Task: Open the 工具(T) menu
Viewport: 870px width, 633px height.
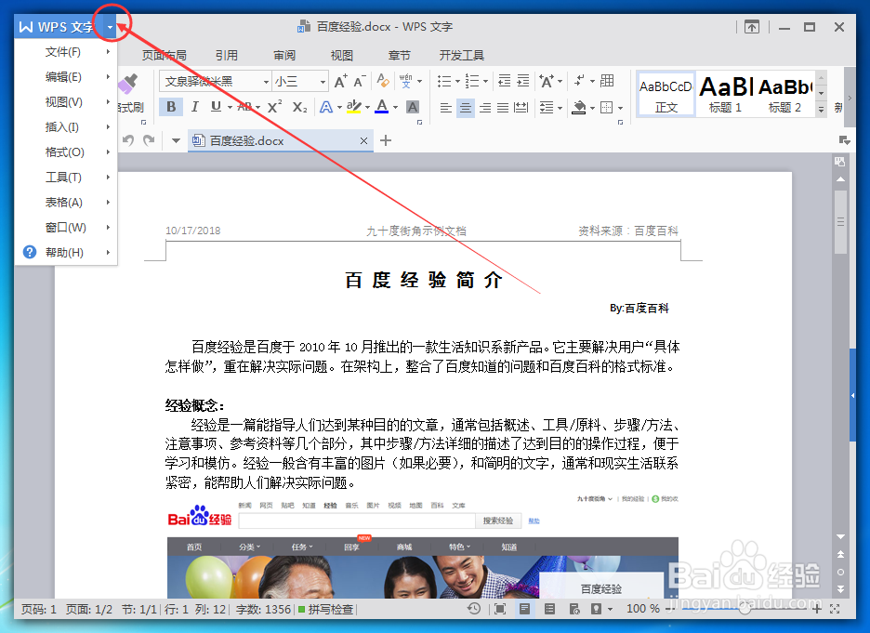Action: pos(66,177)
